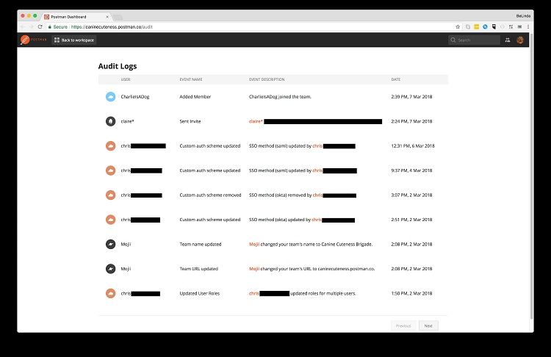Click claire* avatar icon

110,121
